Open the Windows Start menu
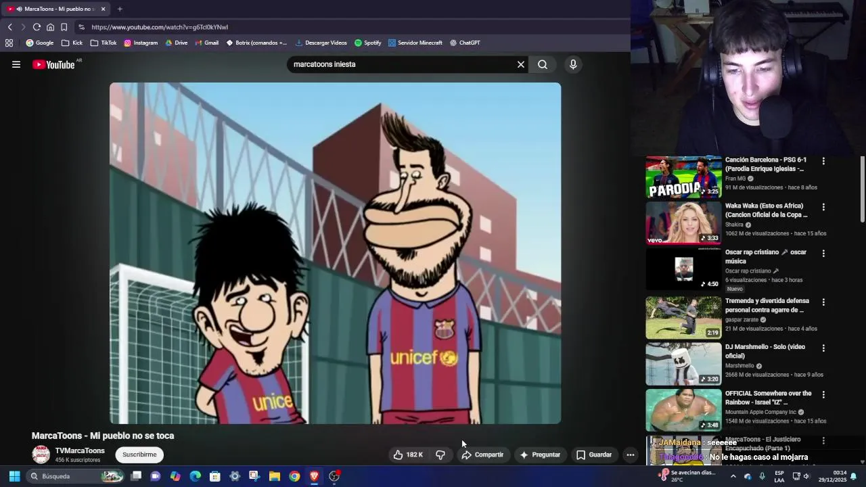866x487 pixels. point(14,476)
